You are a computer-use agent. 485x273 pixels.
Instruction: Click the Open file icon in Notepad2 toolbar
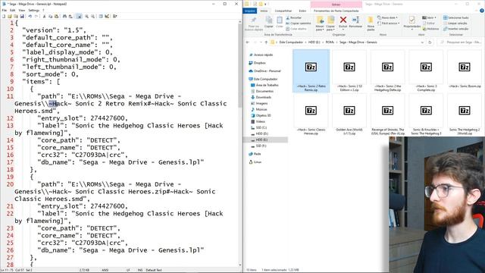click(10, 16)
